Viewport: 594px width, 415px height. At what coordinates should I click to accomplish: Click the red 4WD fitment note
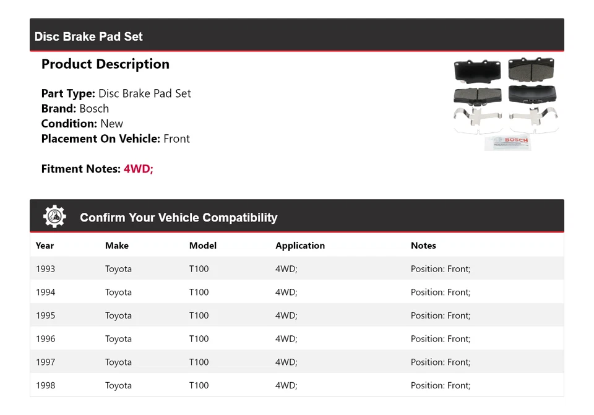138,169
